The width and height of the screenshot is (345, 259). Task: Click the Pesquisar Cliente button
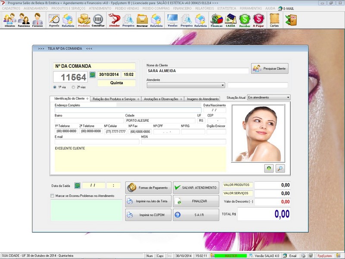(270, 69)
